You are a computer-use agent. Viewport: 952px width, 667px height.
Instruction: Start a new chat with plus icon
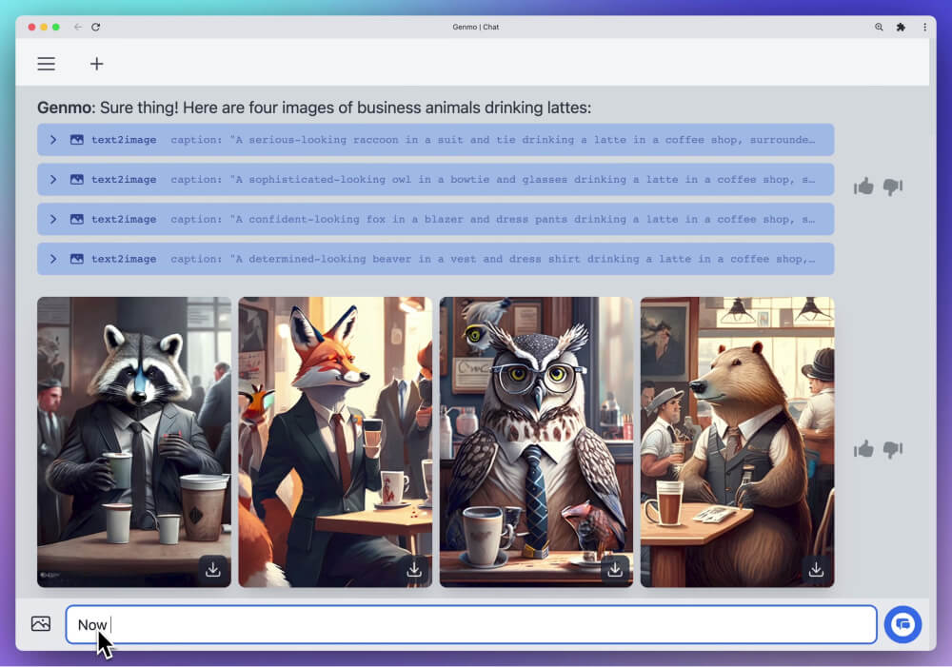[96, 64]
